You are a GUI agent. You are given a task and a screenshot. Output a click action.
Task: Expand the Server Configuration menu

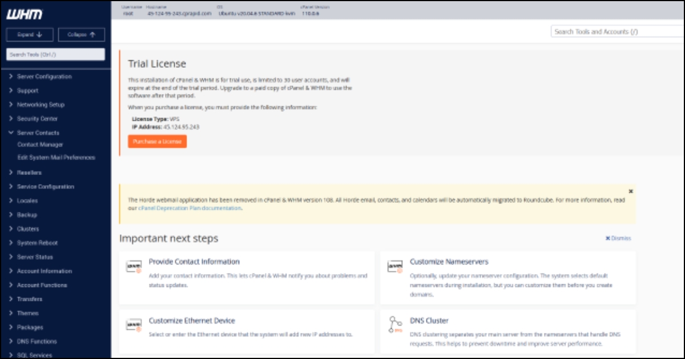coord(44,76)
